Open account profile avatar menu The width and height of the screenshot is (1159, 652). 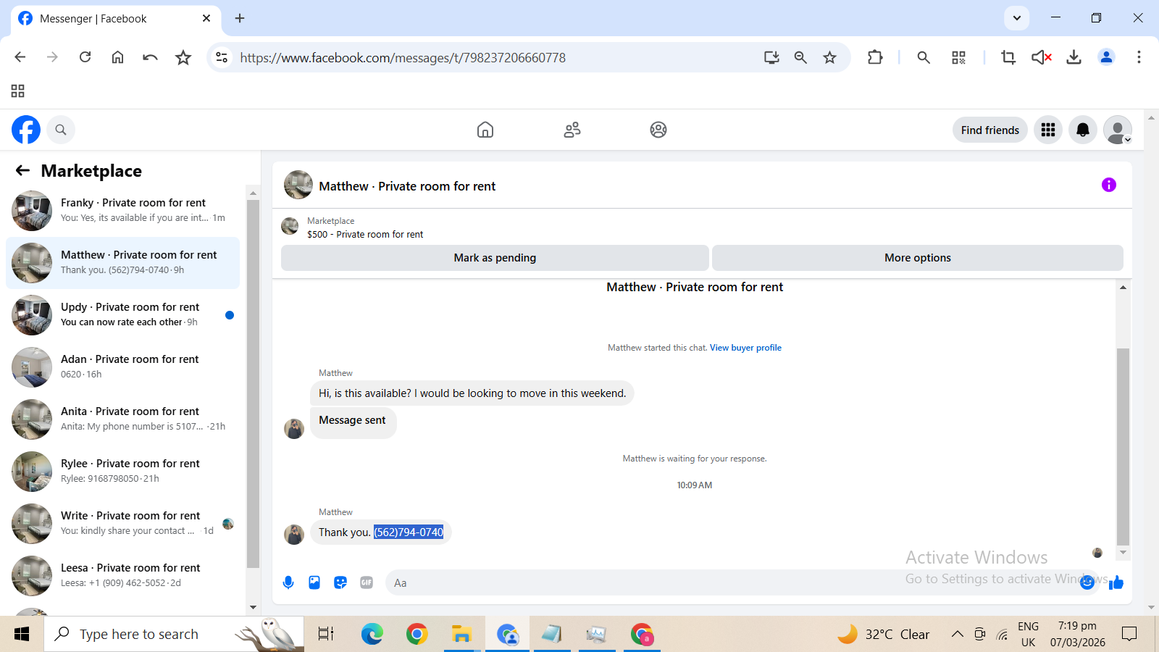point(1118,130)
